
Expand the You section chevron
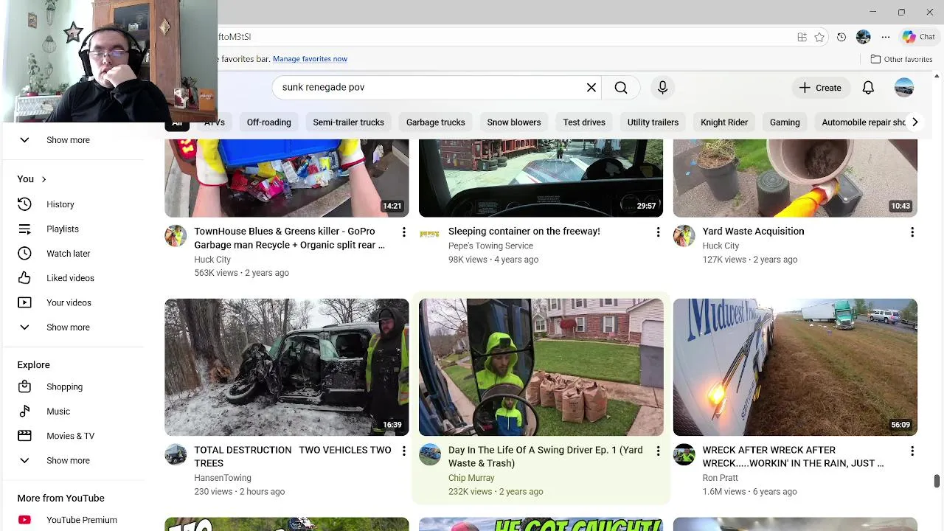(44, 179)
